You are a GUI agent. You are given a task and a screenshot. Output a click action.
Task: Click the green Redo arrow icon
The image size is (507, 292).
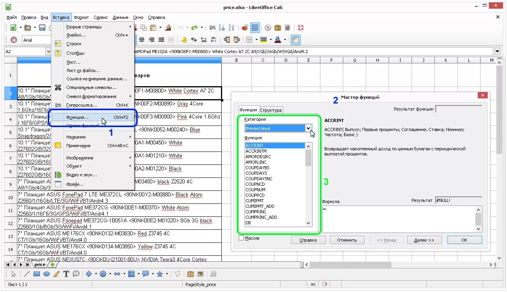pos(194,28)
